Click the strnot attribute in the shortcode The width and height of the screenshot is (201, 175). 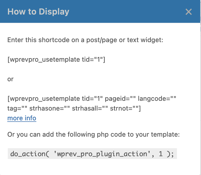tap(124, 109)
